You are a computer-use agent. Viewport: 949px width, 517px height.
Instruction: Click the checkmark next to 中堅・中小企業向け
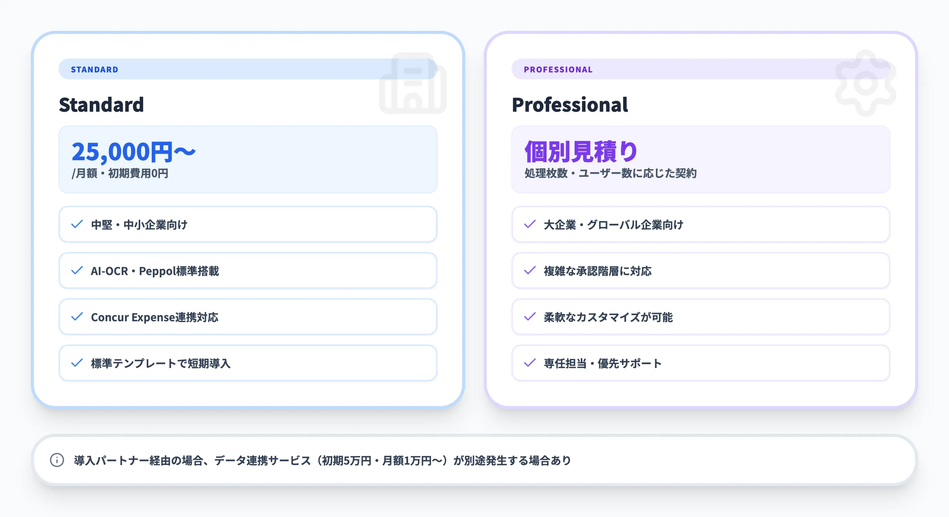(77, 224)
